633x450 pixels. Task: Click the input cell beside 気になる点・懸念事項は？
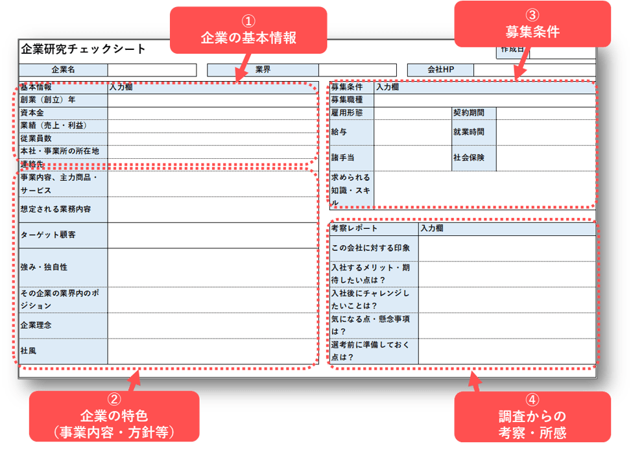click(507, 326)
